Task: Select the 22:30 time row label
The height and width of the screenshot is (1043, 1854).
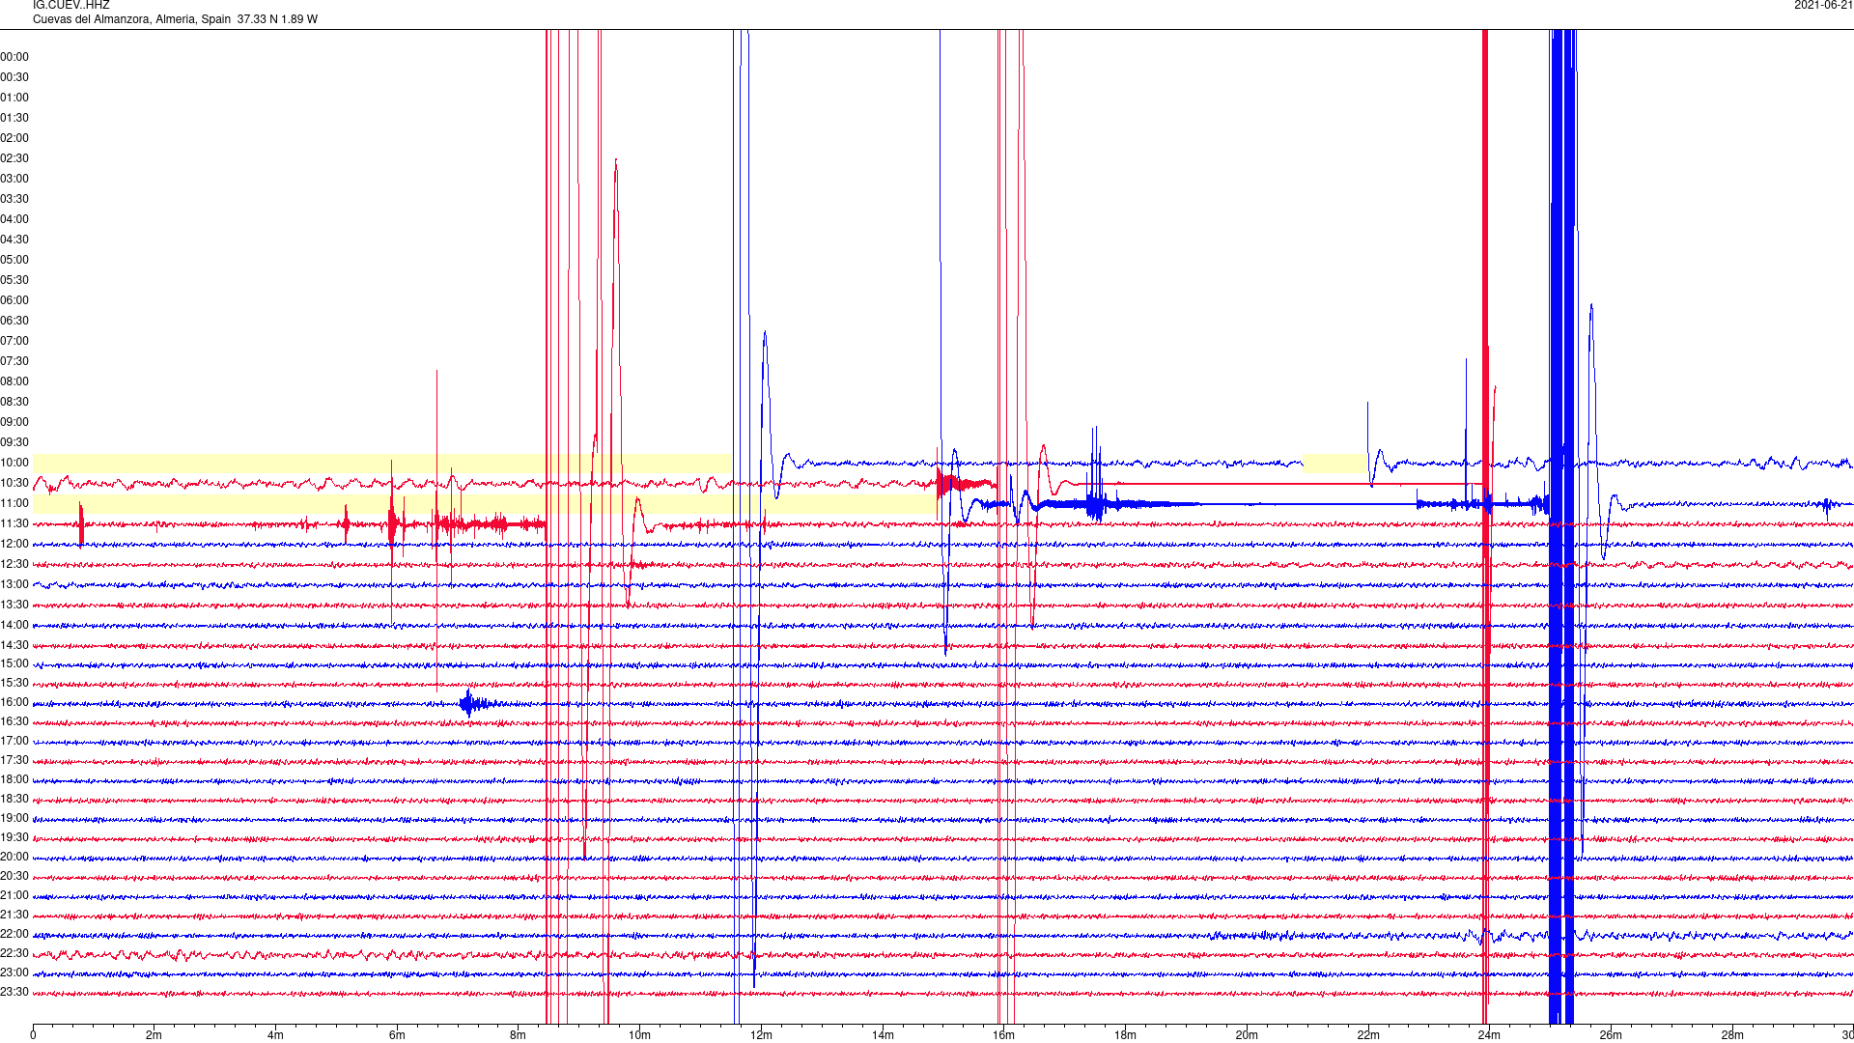Action: [14, 953]
